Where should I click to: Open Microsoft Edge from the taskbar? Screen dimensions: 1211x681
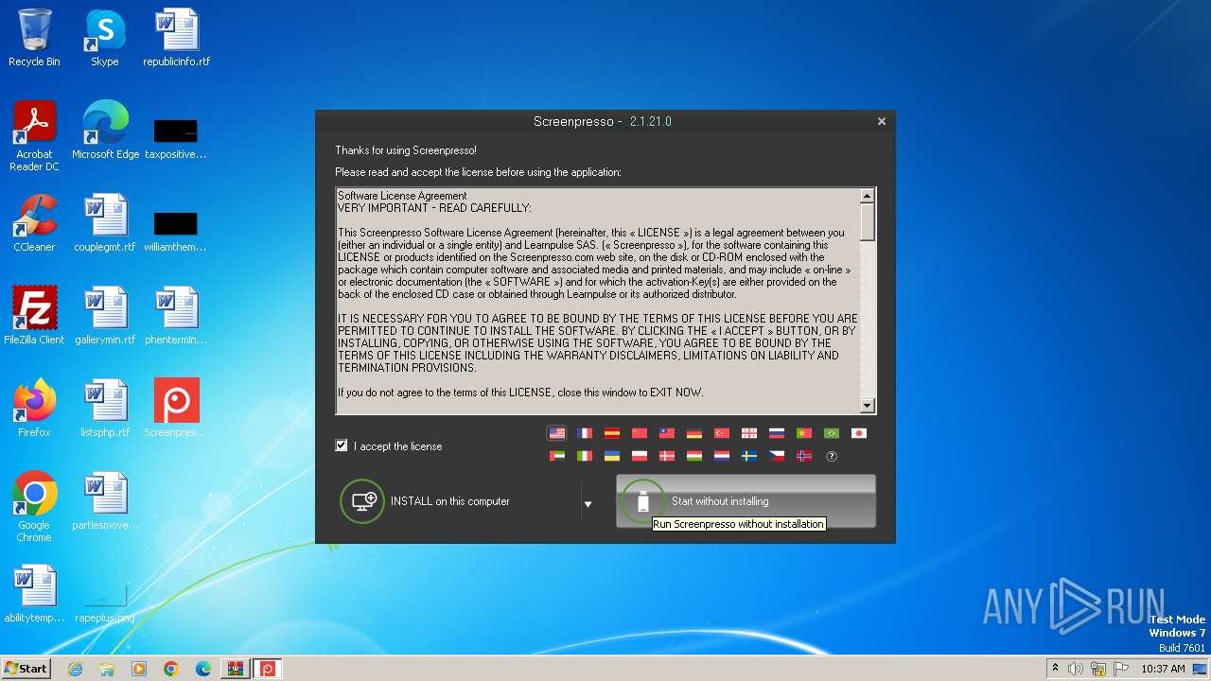(203, 669)
